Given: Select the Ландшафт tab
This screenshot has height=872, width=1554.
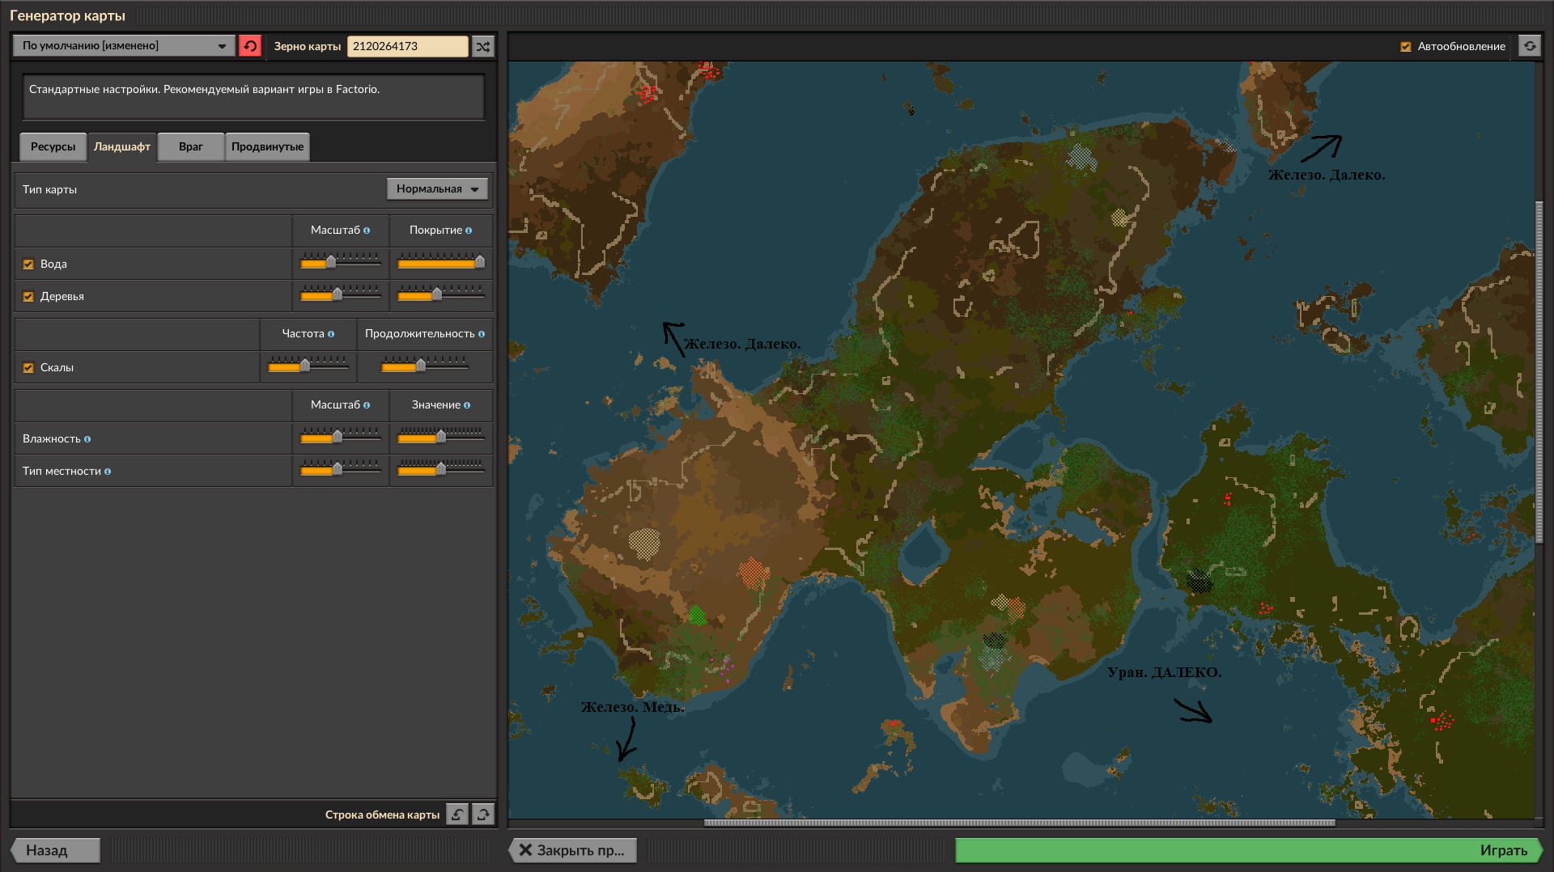Looking at the screenshot, I should [122, 147].
